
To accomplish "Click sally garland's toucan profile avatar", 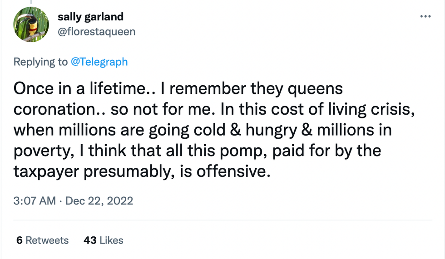I will [x=31, y=25].
